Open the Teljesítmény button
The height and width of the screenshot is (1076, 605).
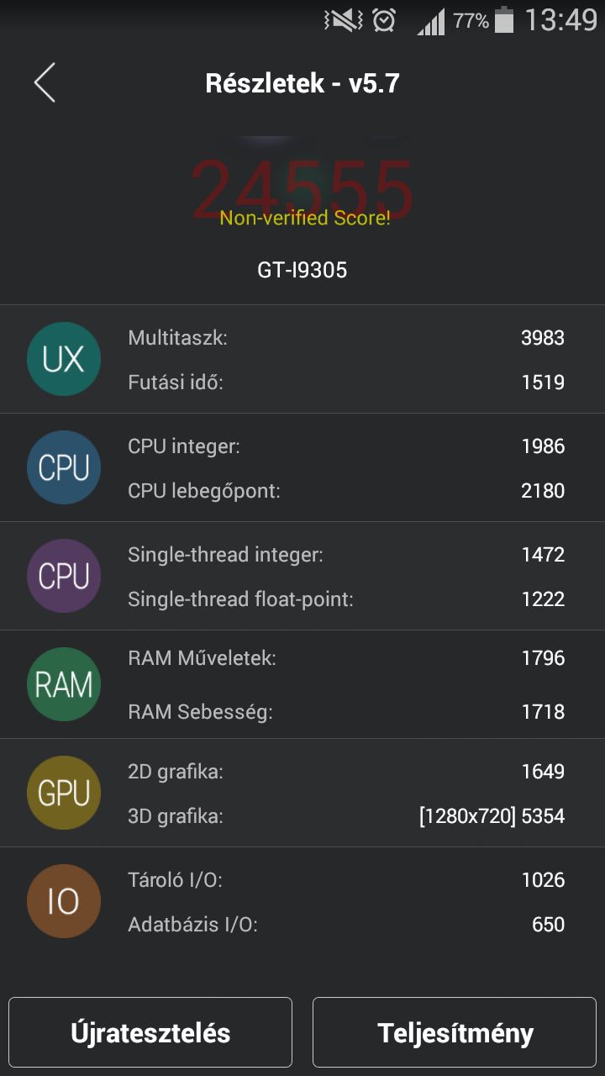[455, 1032]
